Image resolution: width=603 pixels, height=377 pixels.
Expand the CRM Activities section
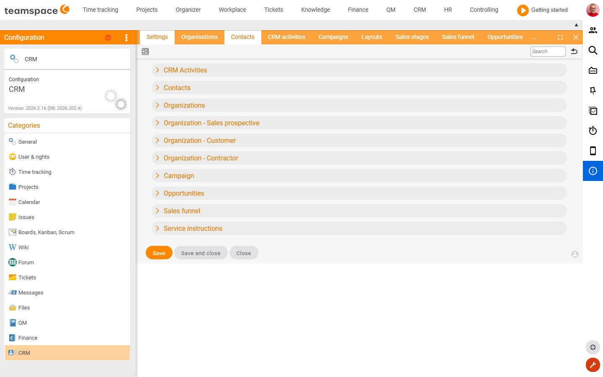coord(359,70)
